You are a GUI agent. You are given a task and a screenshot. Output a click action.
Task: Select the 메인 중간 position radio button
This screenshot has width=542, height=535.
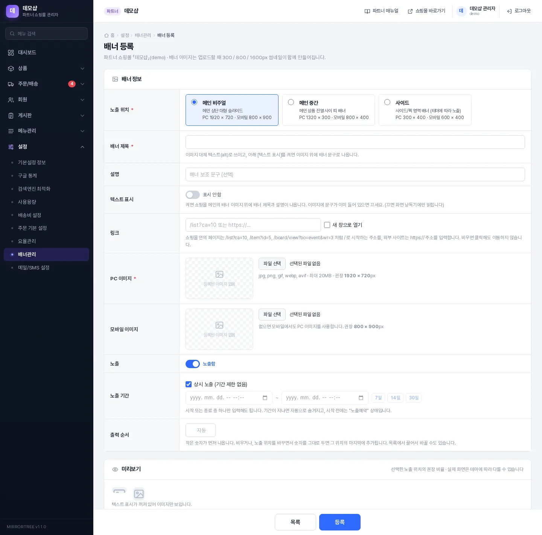pyautogui.click(x=291, y=102)
